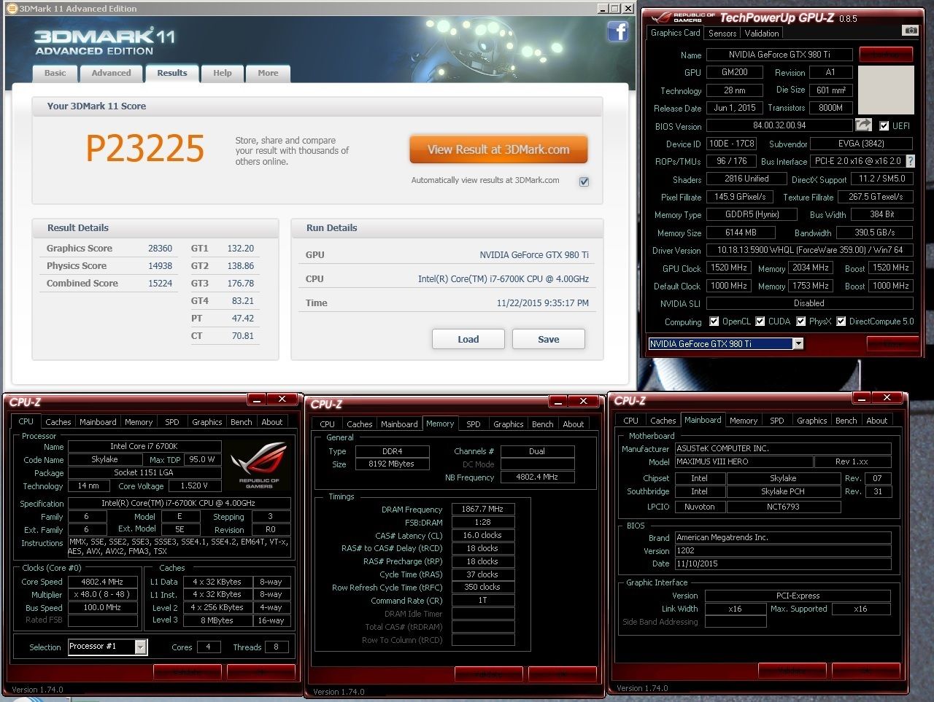Uncheck the PhysX computing option
Screen dimensions: 934x702
click(802, 321)
